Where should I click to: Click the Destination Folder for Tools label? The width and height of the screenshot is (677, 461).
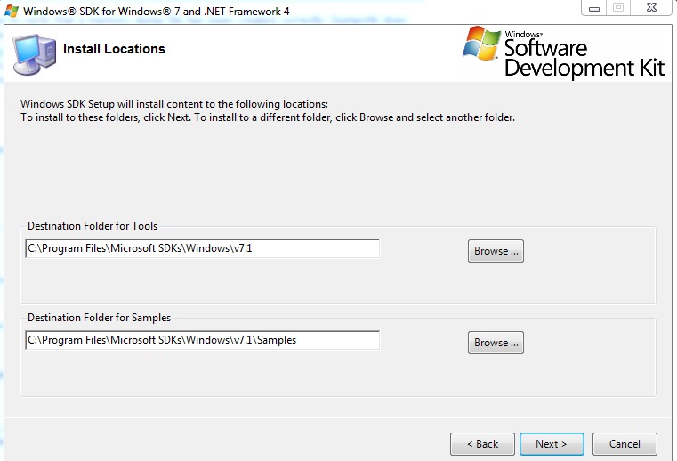tap(93, 226)
